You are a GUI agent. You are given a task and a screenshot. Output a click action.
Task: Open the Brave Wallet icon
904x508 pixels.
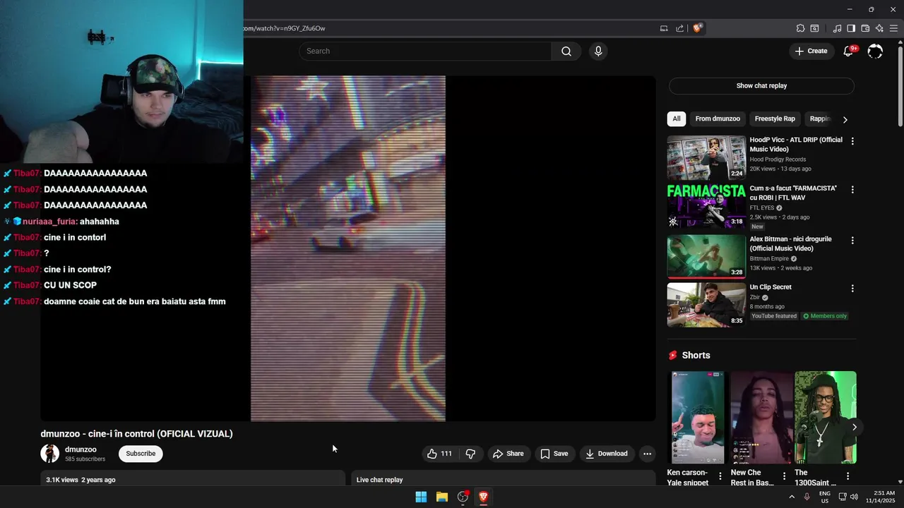[865, 28]
